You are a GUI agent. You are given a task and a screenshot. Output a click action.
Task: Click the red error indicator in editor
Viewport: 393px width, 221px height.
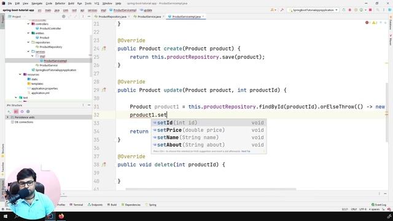(368, 23)
